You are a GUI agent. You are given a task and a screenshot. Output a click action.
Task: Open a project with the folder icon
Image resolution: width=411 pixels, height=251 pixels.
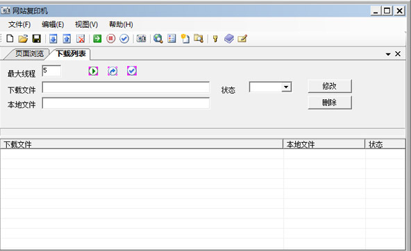point(23,39)
